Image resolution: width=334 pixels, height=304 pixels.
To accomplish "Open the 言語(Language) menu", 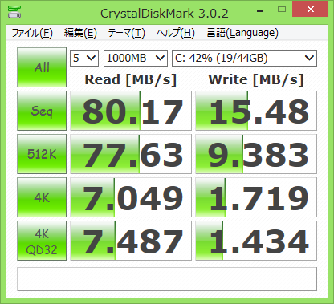I will point(242,33).
